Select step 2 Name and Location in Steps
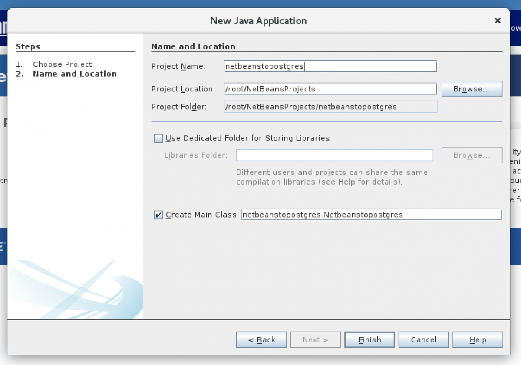 coord(75,74)
